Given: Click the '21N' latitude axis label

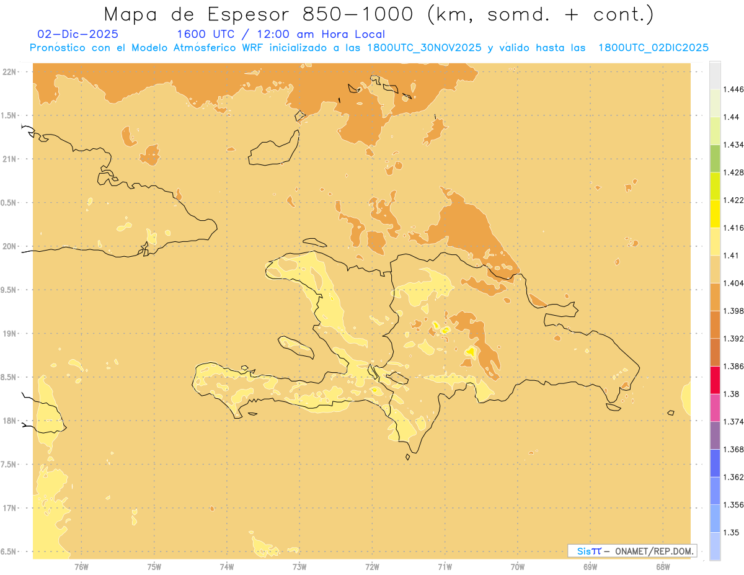Looking at the screenshot, I should pos(9,159).
